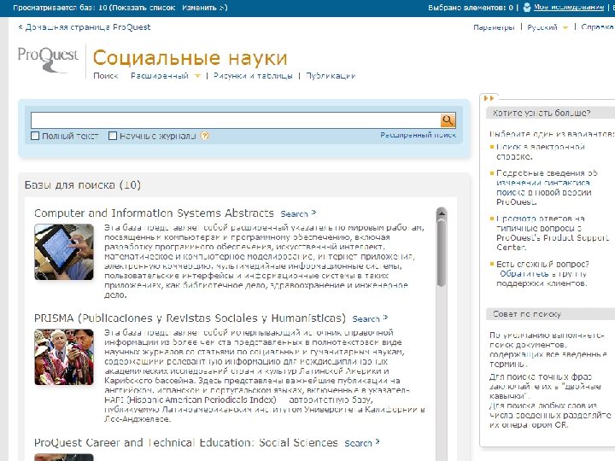Open the Мое исследование link
Image resolution: width=615 pixels, height=461 pixels.
coord(569,7)
